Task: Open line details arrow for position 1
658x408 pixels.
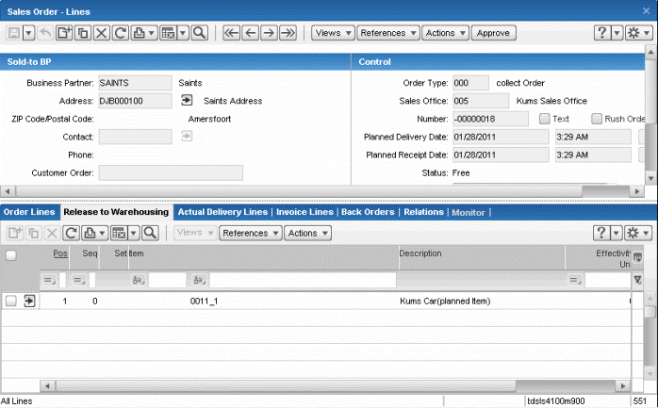Action: coord(29,301)
